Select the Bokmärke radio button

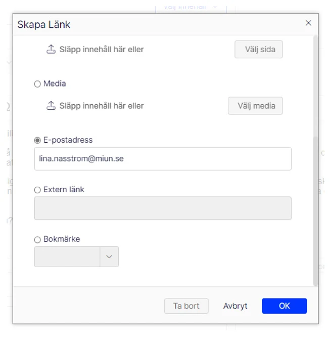click(x=37, y=239)
